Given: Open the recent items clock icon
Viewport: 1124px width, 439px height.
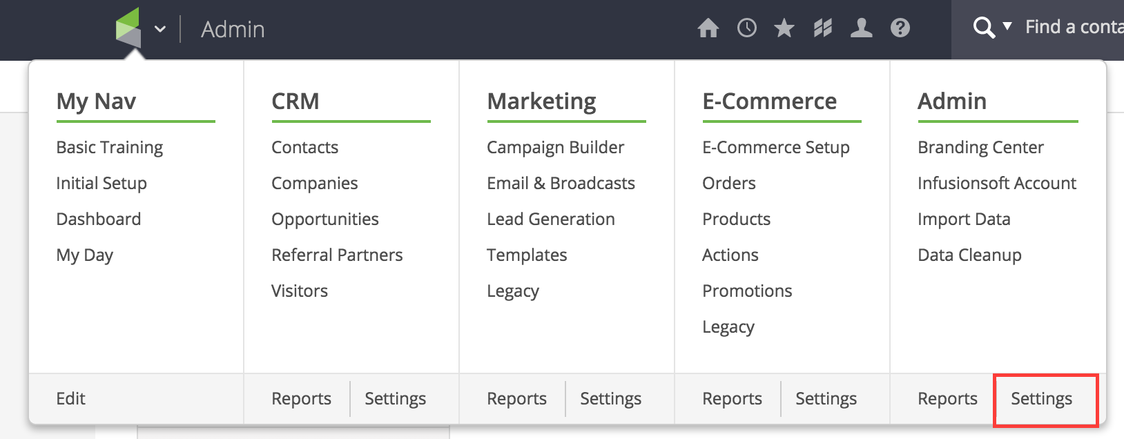Looking at the screenshot, I should tap(747, 28).
